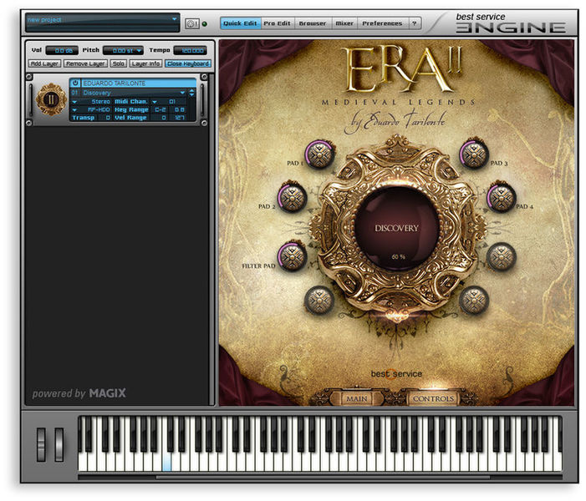The height and width of the screenshot is (501, 586).
Task: Open the Preferences tab
Action: 382,23
